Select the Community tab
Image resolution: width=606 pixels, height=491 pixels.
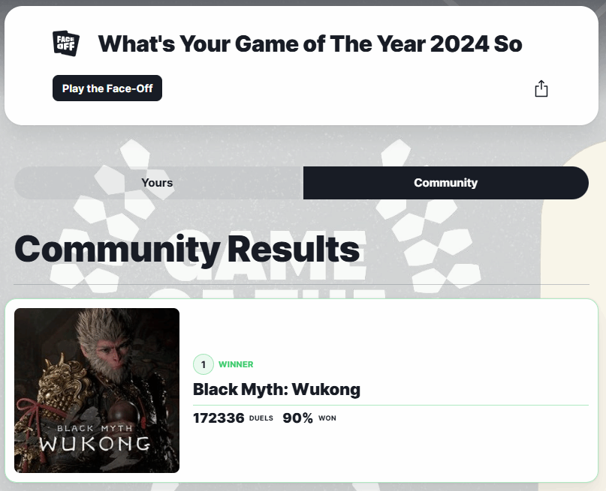(446, 183)
